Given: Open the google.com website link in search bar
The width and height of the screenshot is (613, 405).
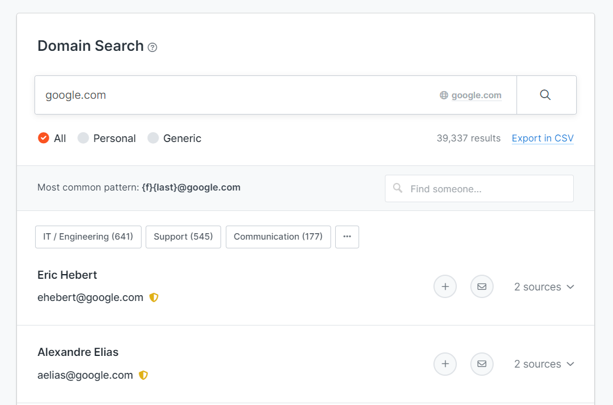Looking at the screenshot, I should [476, 95].
